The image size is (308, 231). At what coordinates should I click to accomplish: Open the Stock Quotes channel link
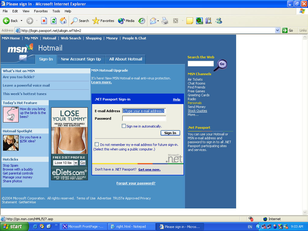click(197, 111)
